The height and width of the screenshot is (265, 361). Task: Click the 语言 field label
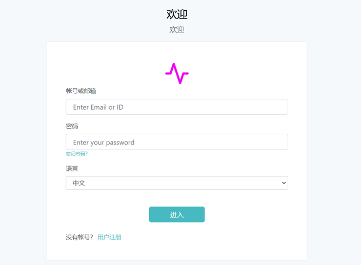point(72,169)
